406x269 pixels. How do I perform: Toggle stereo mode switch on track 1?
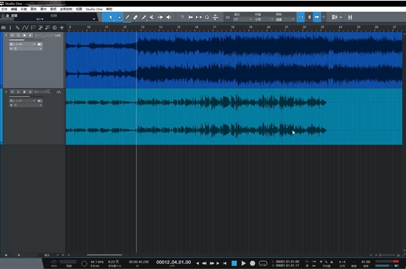click(x=40, y=44)
